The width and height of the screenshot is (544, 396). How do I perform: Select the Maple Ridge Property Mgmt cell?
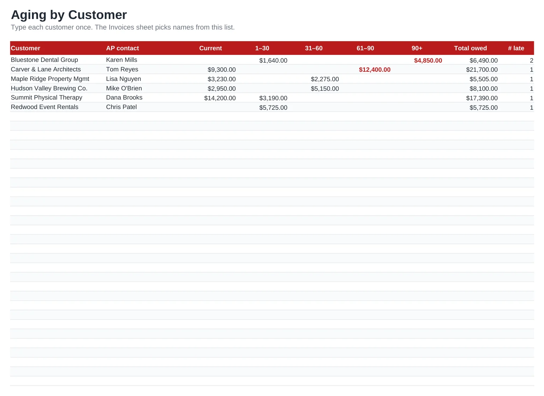click(x=50, y=79)
